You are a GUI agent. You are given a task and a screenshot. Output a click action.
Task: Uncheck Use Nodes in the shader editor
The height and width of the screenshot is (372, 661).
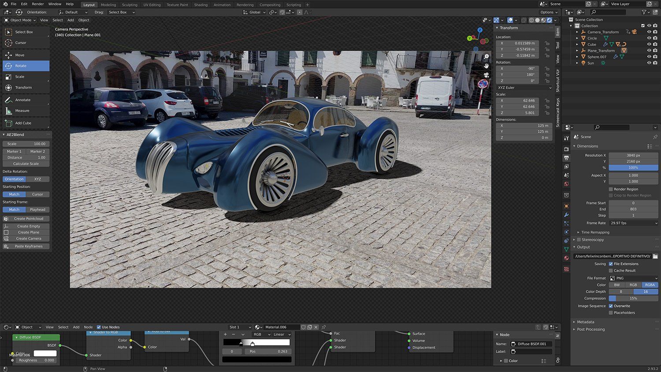99,327
